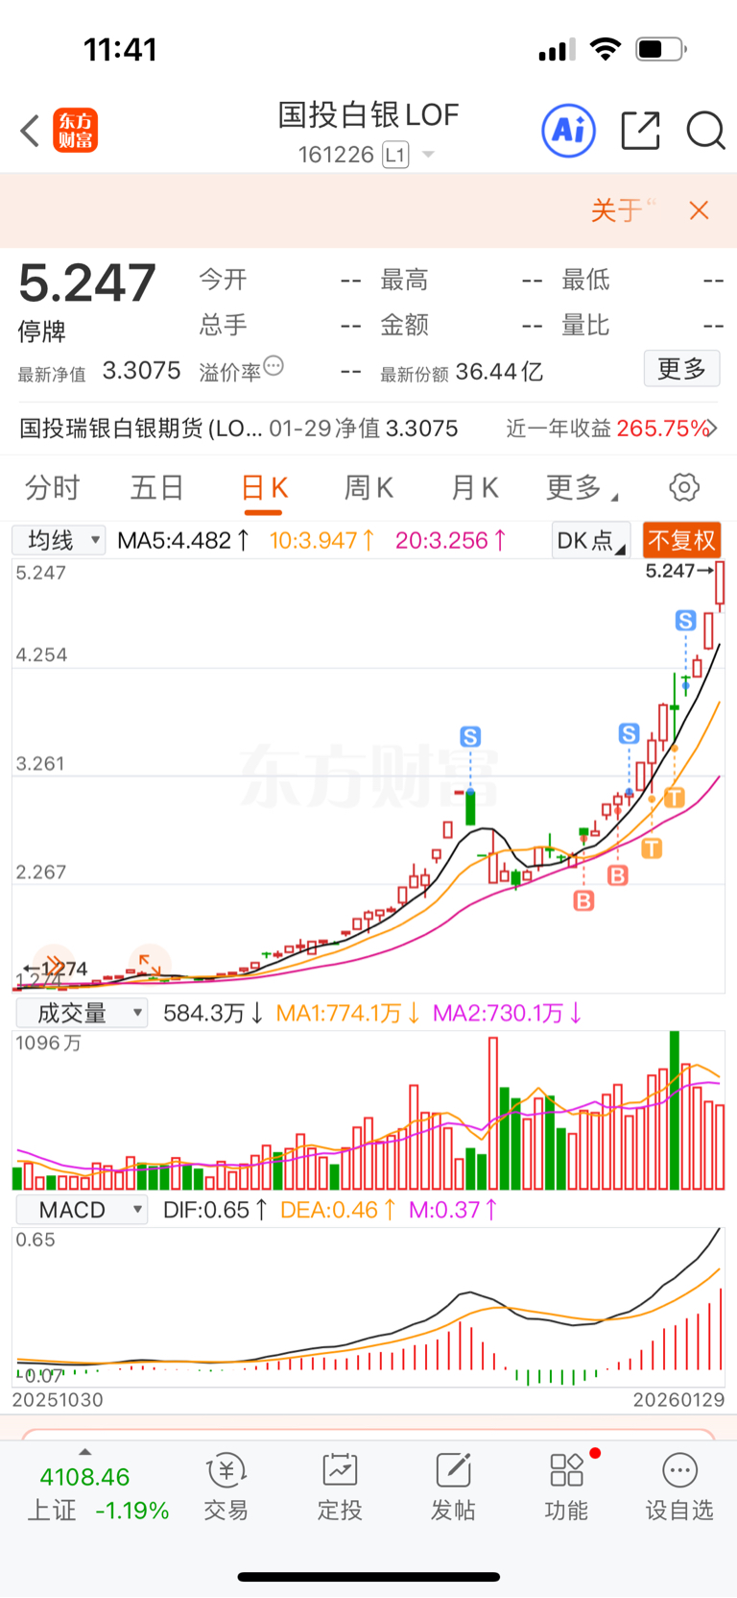Open the 定投 chart icon

click(x=340, y=1470)
